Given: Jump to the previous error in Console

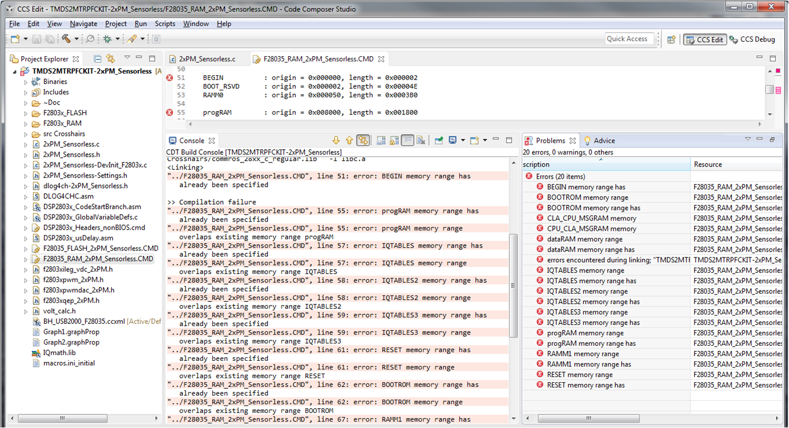Looking at the screenshot, I should [x=349, y=140].
